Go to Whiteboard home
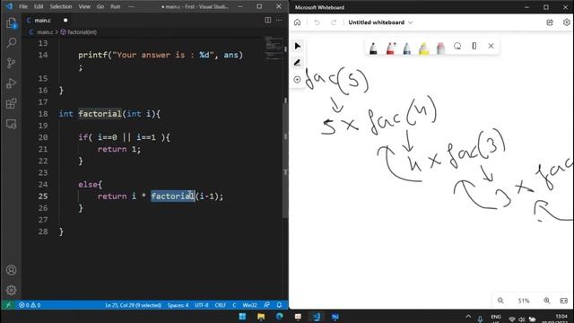574x323 pixels. (297, 22)
